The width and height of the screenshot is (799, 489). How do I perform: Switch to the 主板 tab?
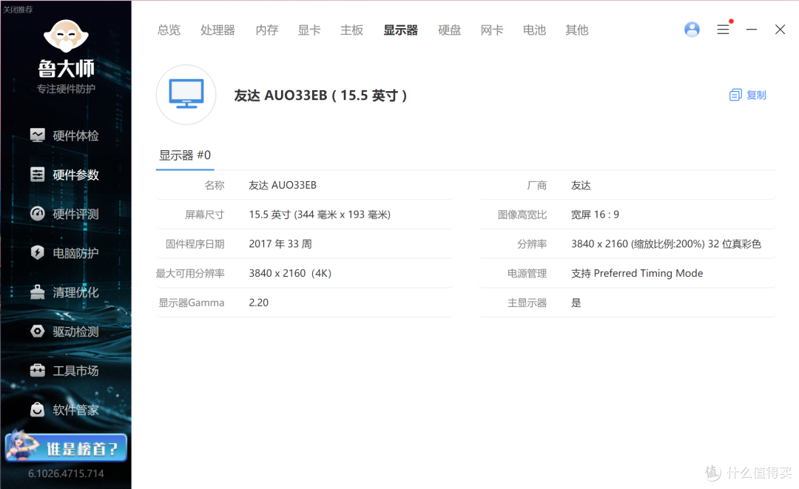[x=351, y=30]
